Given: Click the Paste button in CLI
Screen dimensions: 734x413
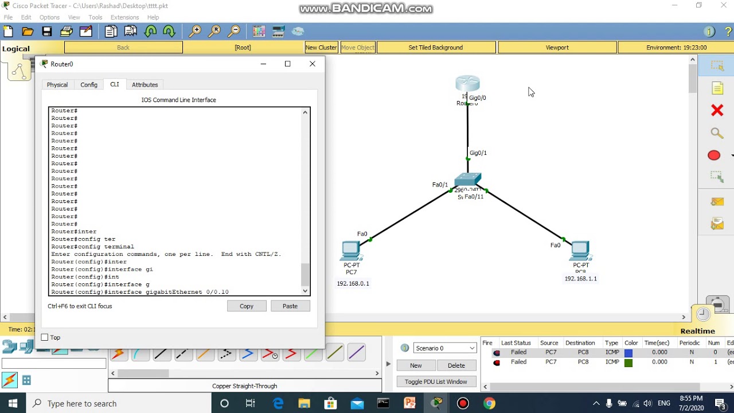Looking at the screenshot, I should click(x=290, y=306).
